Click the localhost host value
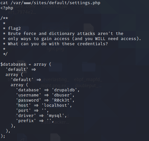The height and width of the screenshot is (141, 149). click(55, 105)
